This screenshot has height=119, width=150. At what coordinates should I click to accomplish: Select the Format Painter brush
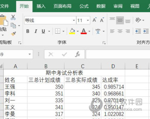click(14, 34)
